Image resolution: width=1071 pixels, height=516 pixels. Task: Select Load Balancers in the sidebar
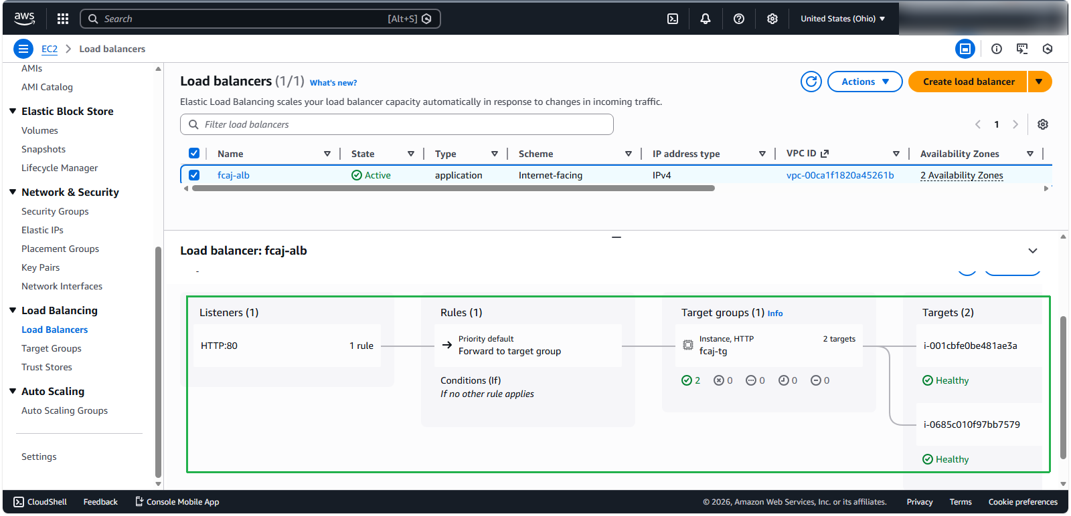(x=55, y=330)
